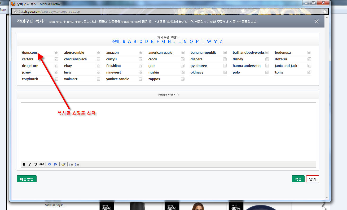Insert a bulleted list
The height and width of the screenshot is (210, 347).
coord(71,165)
